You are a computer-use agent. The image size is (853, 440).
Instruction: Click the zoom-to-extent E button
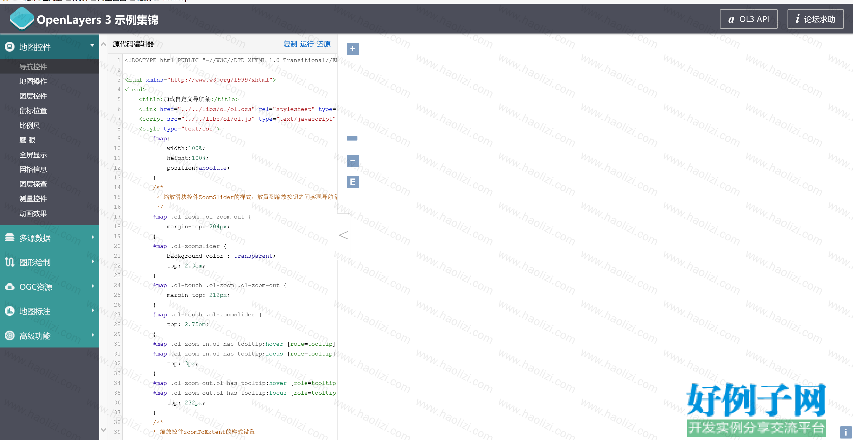pyautogui.click(x=353, y=182)
